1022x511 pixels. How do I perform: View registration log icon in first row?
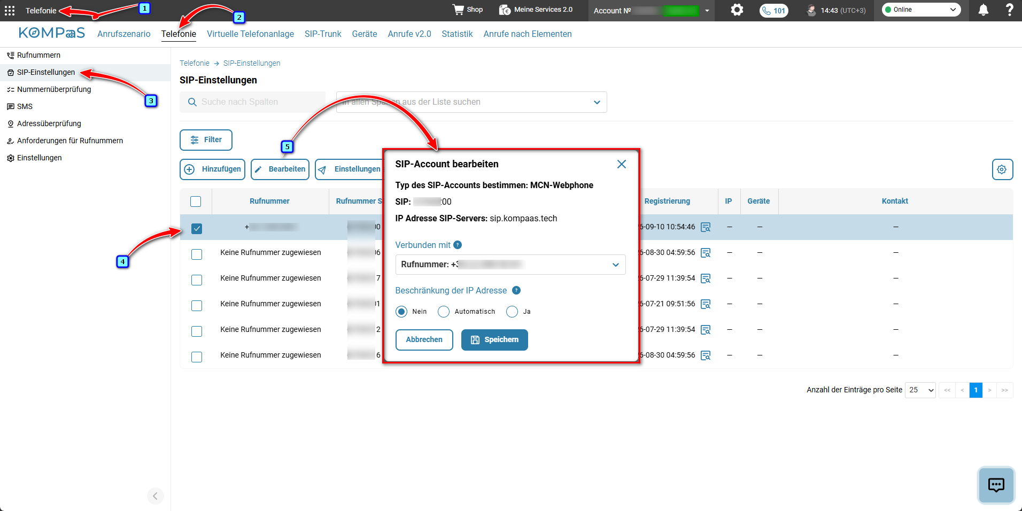(706, 227)
